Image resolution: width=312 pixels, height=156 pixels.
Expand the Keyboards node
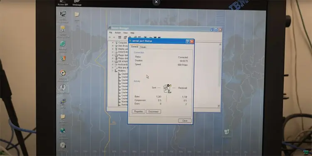pos(113,64)
